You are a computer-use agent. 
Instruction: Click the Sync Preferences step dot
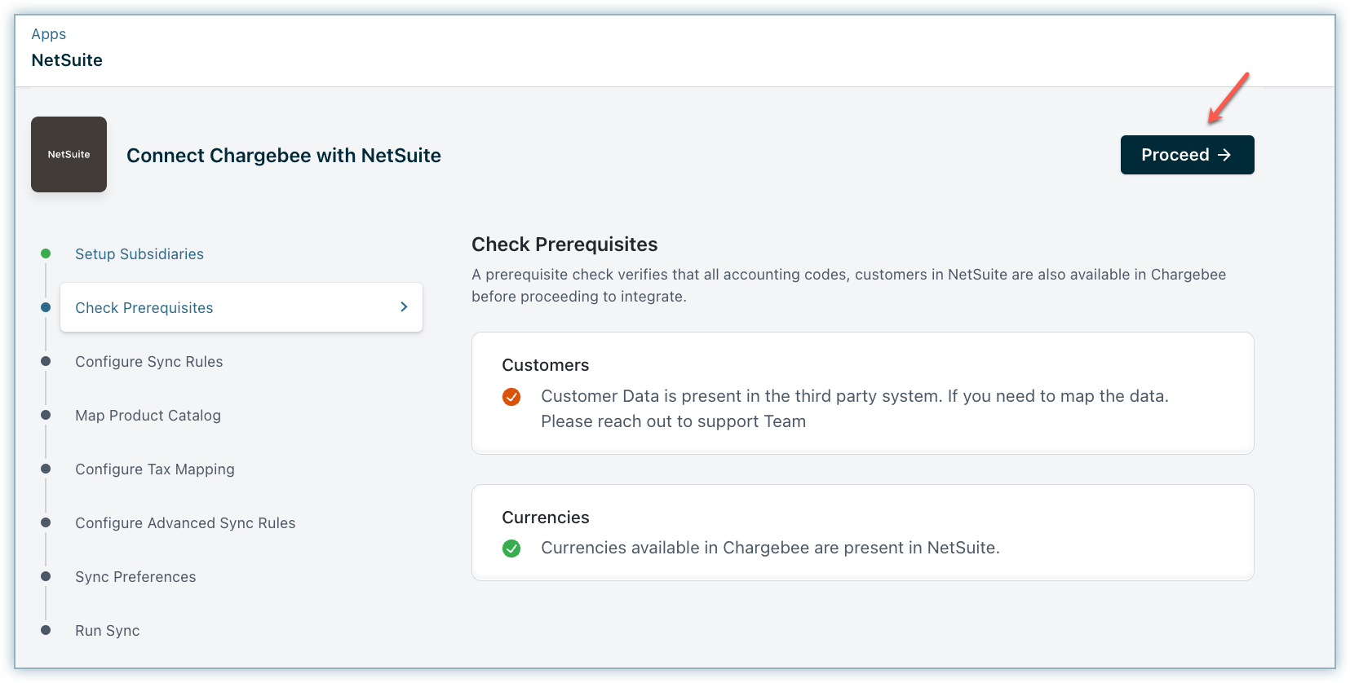46,576
